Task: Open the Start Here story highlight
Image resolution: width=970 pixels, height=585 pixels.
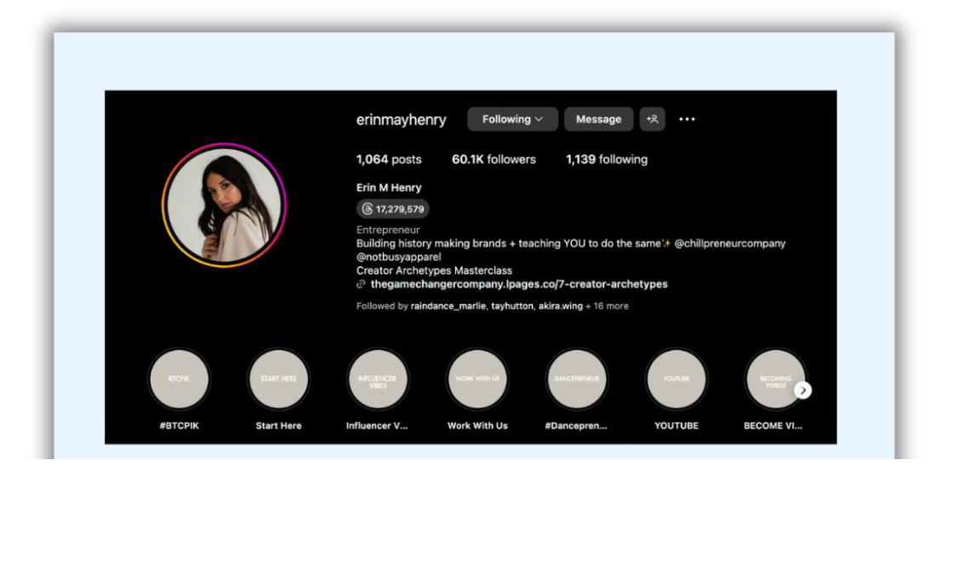Action: [x=278, y=379]
